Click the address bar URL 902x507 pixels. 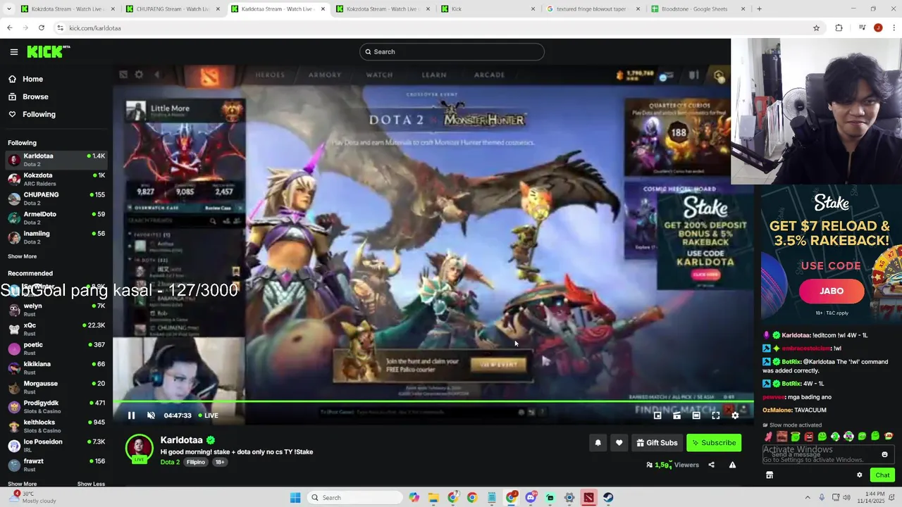click(x=95, y=28)
